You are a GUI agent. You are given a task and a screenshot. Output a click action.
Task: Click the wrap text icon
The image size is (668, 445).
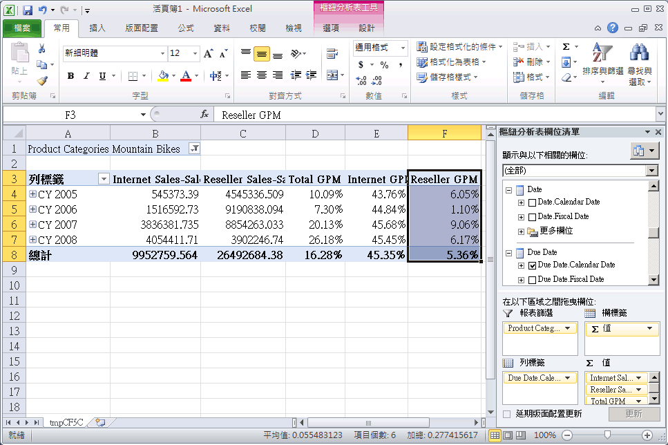tap(332, 54)
